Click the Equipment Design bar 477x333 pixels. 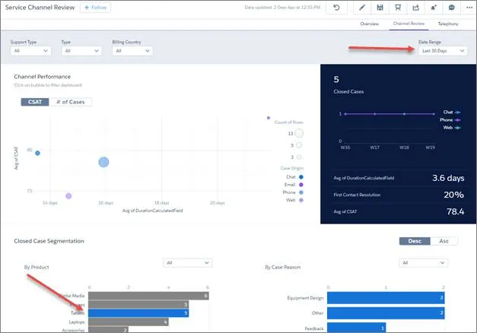point(386,298)
